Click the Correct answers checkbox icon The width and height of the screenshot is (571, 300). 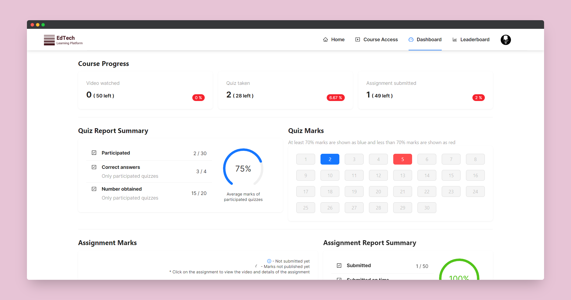coord(94,167)
